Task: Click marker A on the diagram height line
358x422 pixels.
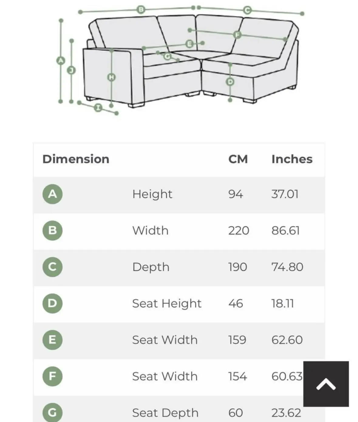Action: (61, 60)
